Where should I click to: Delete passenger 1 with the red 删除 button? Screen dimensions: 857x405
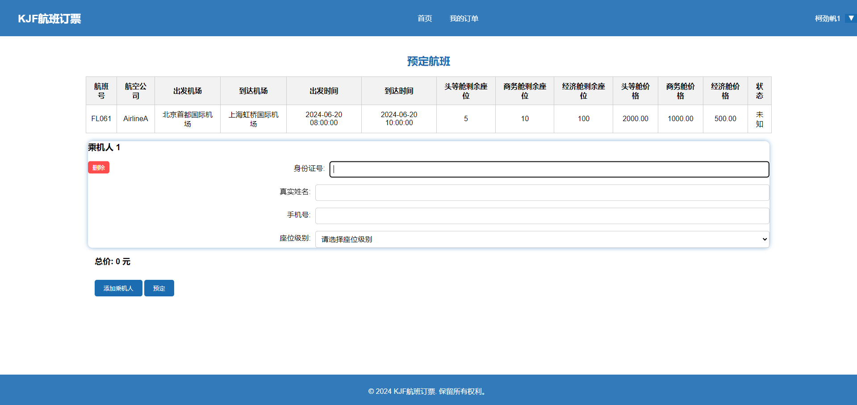[x=98, y=168]
